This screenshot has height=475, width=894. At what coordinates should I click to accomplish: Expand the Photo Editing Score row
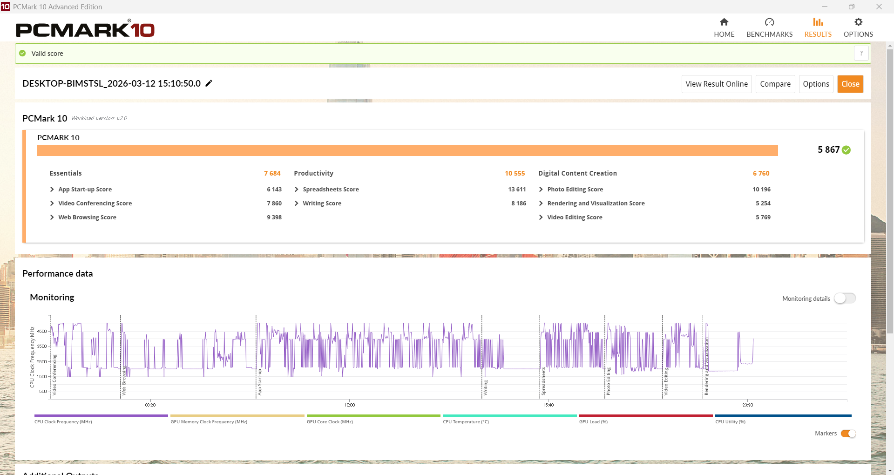(541, 190)
